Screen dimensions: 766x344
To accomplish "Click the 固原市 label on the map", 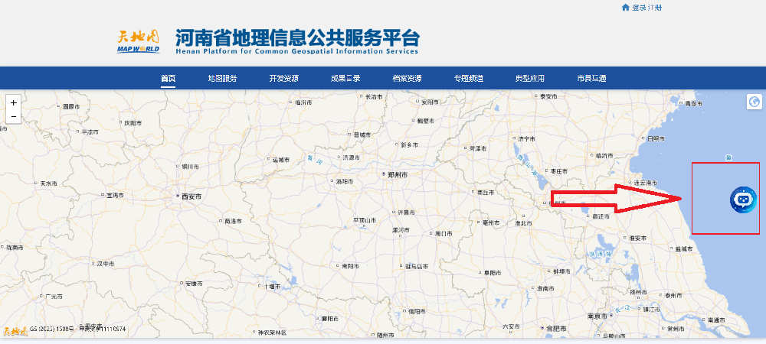I will pos(70,106).
